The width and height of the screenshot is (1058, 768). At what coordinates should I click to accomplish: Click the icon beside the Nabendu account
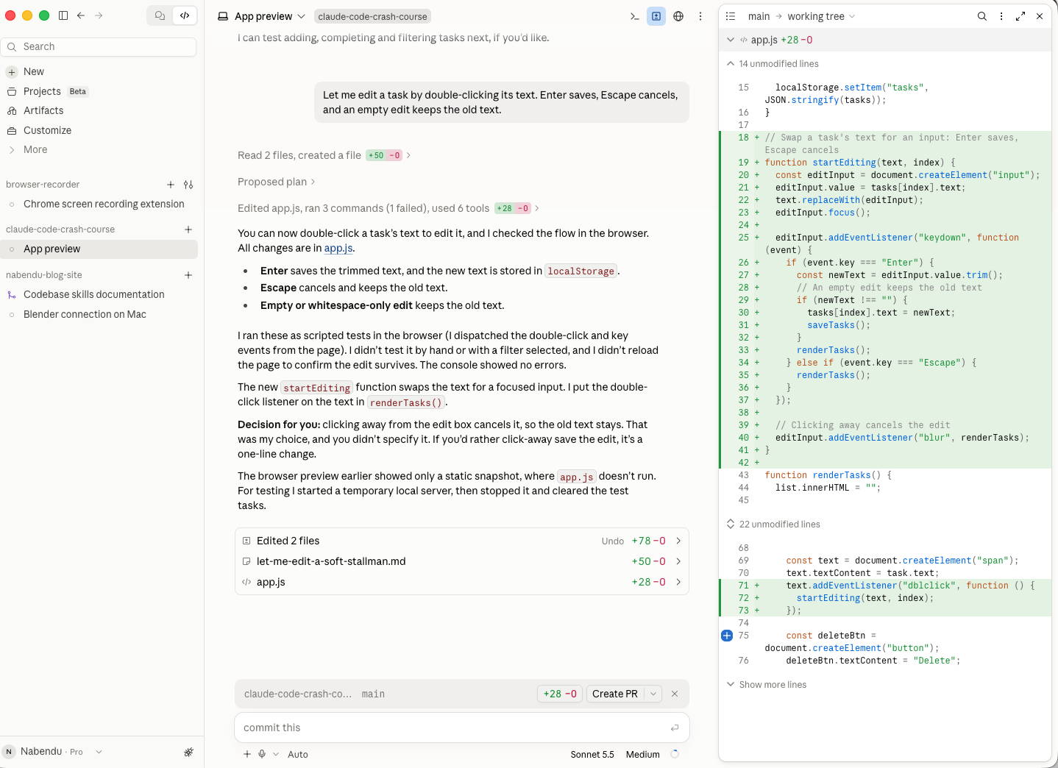pos(188,752)
